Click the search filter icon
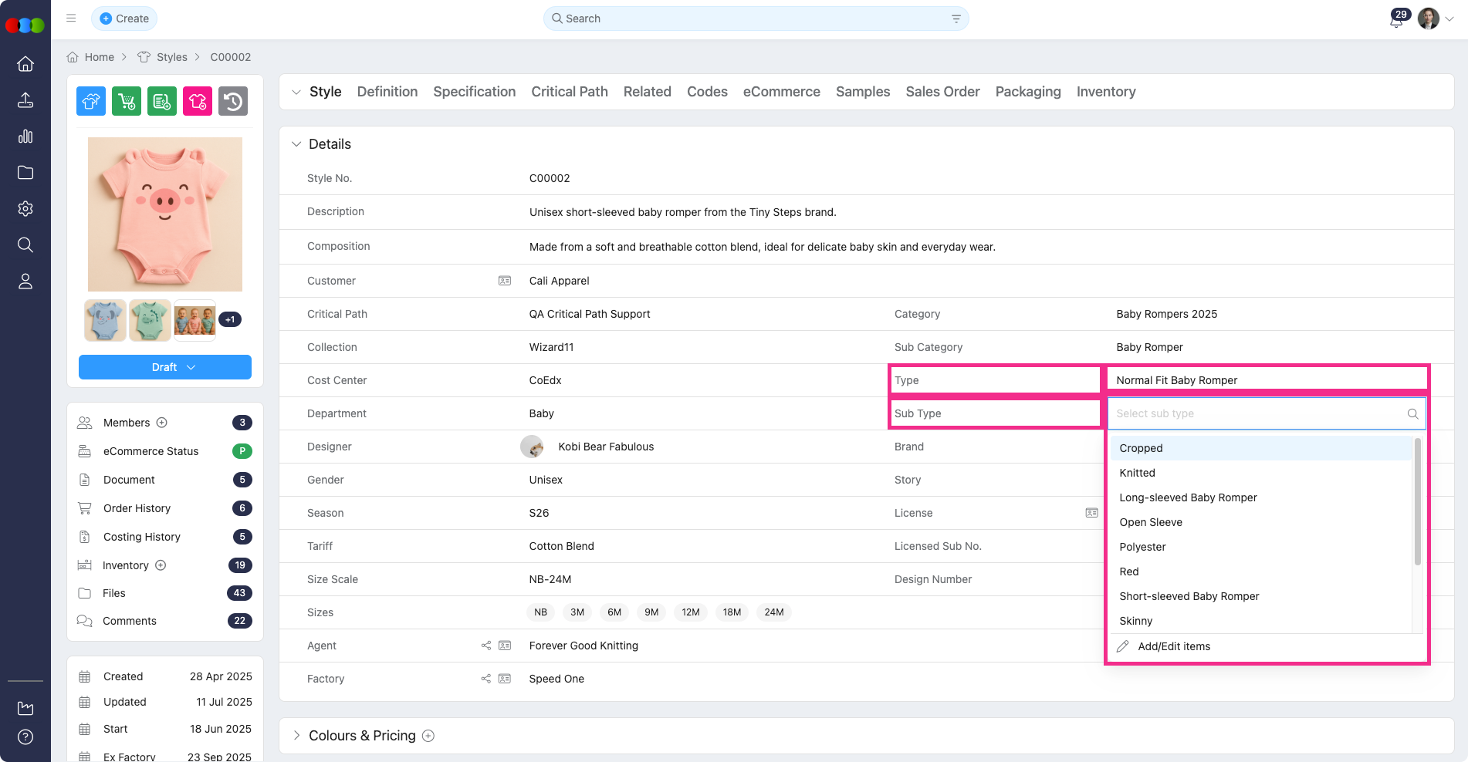This screenshot has height=762, width=1468. click(956, 19)
